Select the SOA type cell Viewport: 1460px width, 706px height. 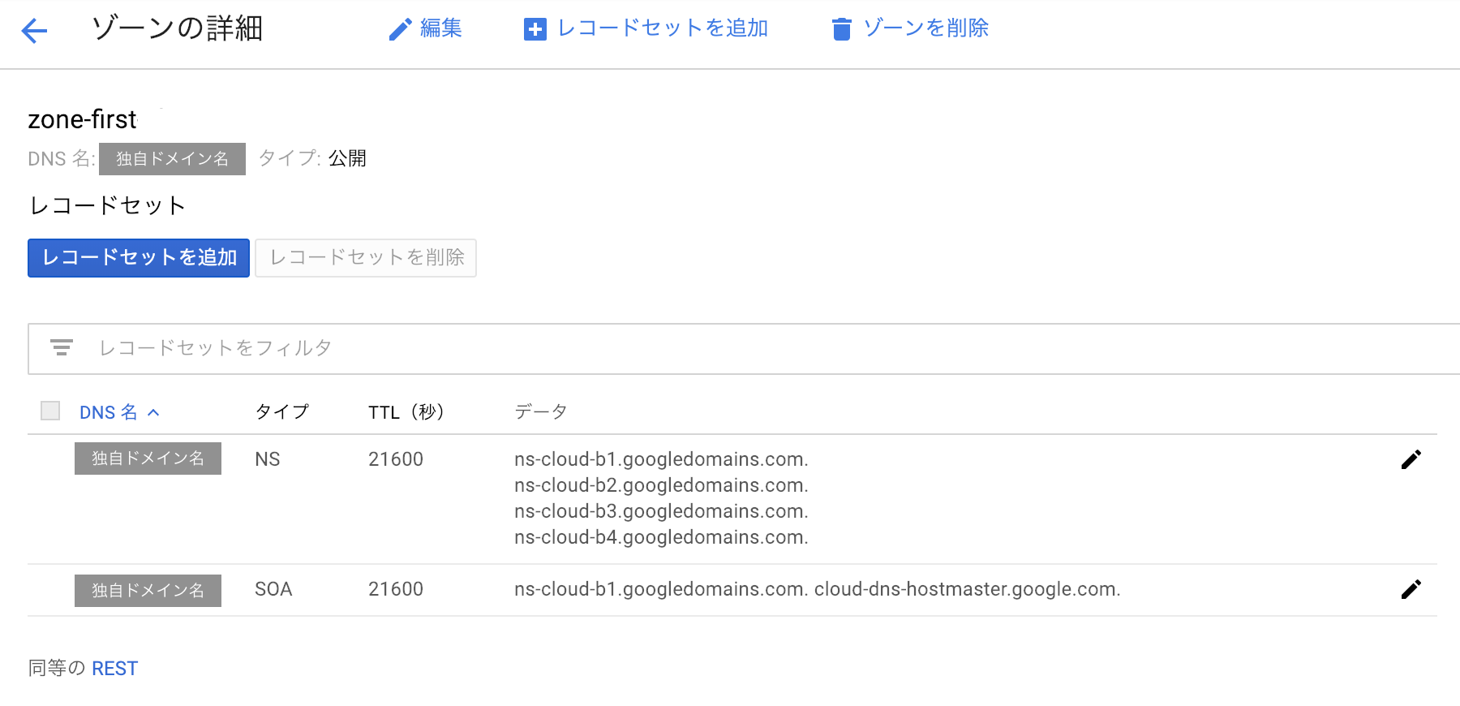tap(273, 589)
